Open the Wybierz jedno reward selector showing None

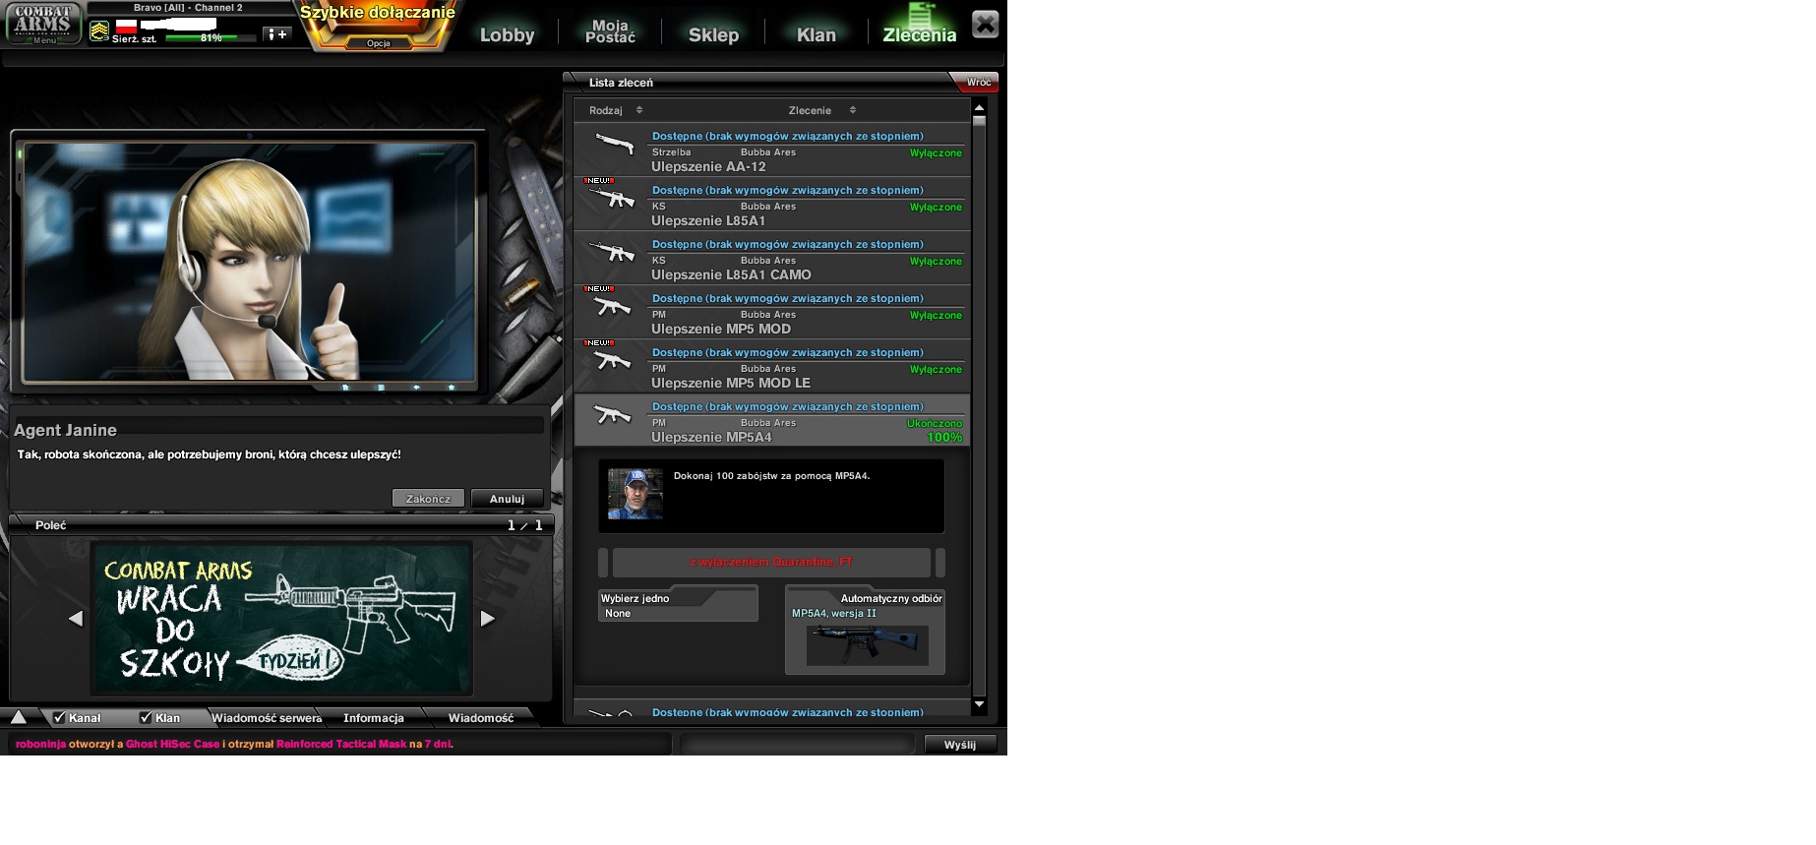(x=678, y=613)
